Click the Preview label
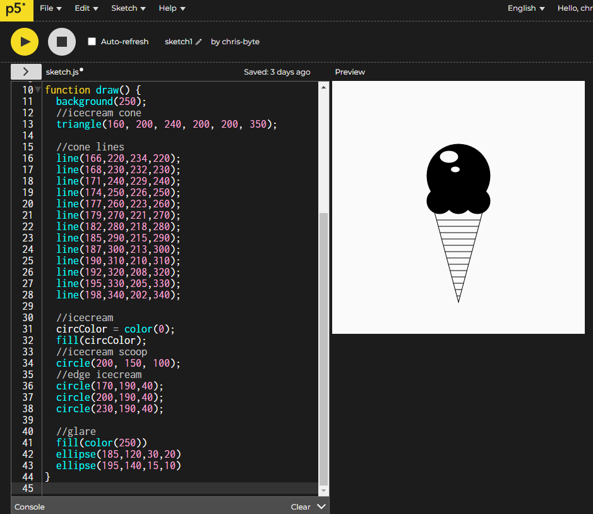593x514 pixels. point(350,72)
